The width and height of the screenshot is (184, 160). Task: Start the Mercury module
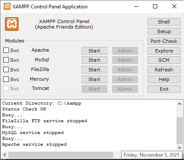coord(94,79)
